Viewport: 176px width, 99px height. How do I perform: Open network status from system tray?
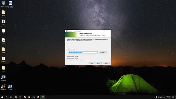click(x=159, y=97)
